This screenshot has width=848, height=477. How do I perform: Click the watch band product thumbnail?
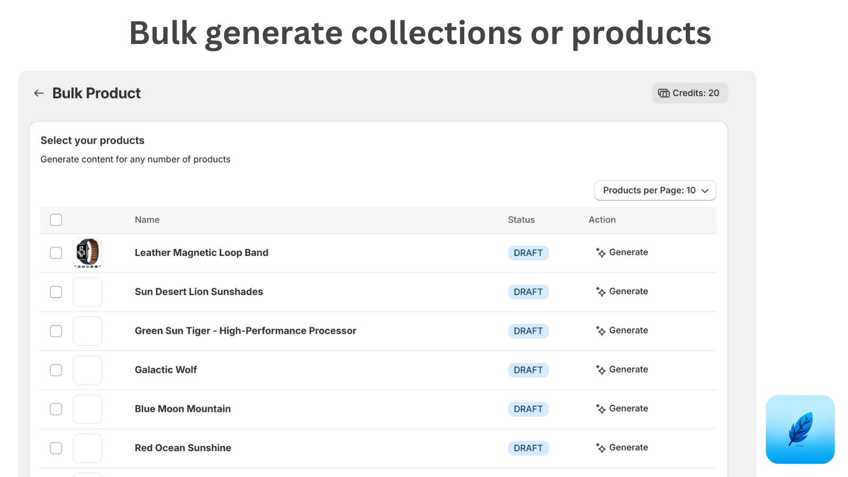point(87,253)
